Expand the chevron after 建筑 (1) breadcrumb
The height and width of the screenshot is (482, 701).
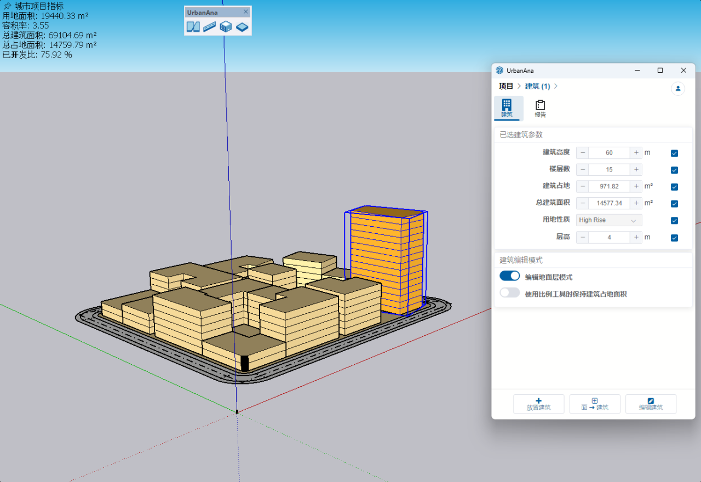click(x=556, y=87)
